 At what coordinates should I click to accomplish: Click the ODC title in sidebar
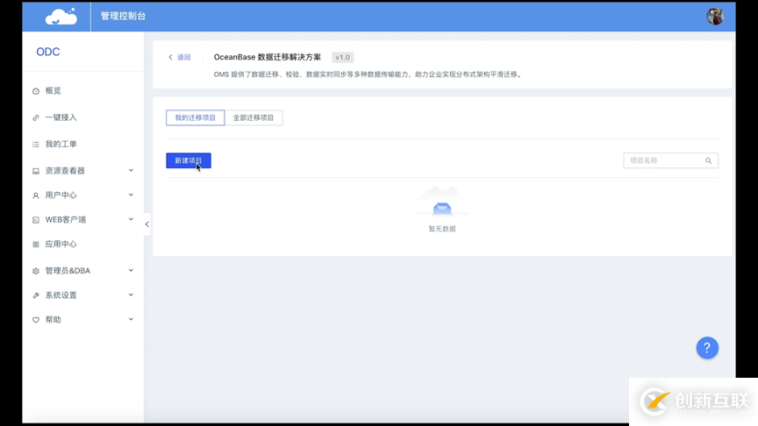pyautogui.click(x=48, y=52)
